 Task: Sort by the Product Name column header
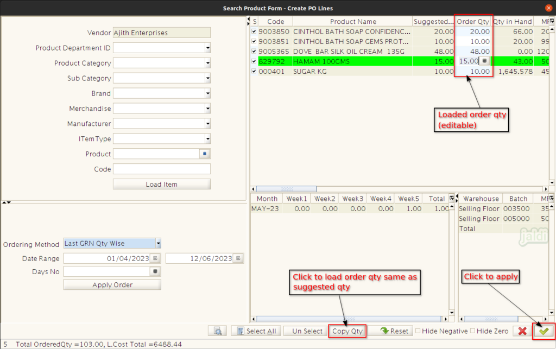point(353,22)
